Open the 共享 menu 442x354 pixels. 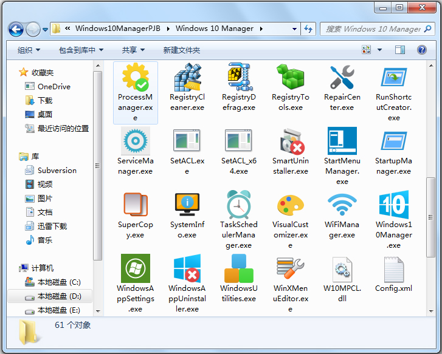(133, 50)
